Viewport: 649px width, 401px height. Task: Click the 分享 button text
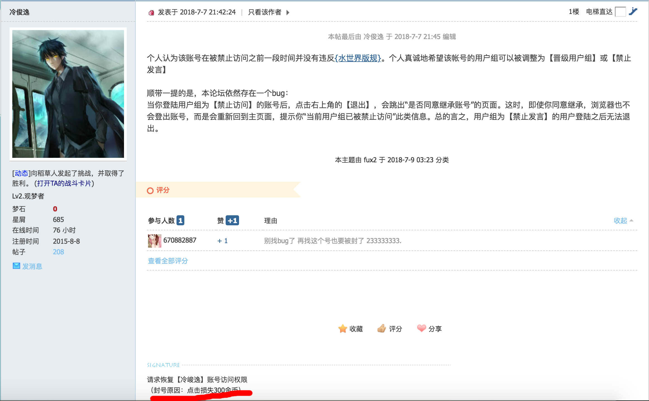435,329
